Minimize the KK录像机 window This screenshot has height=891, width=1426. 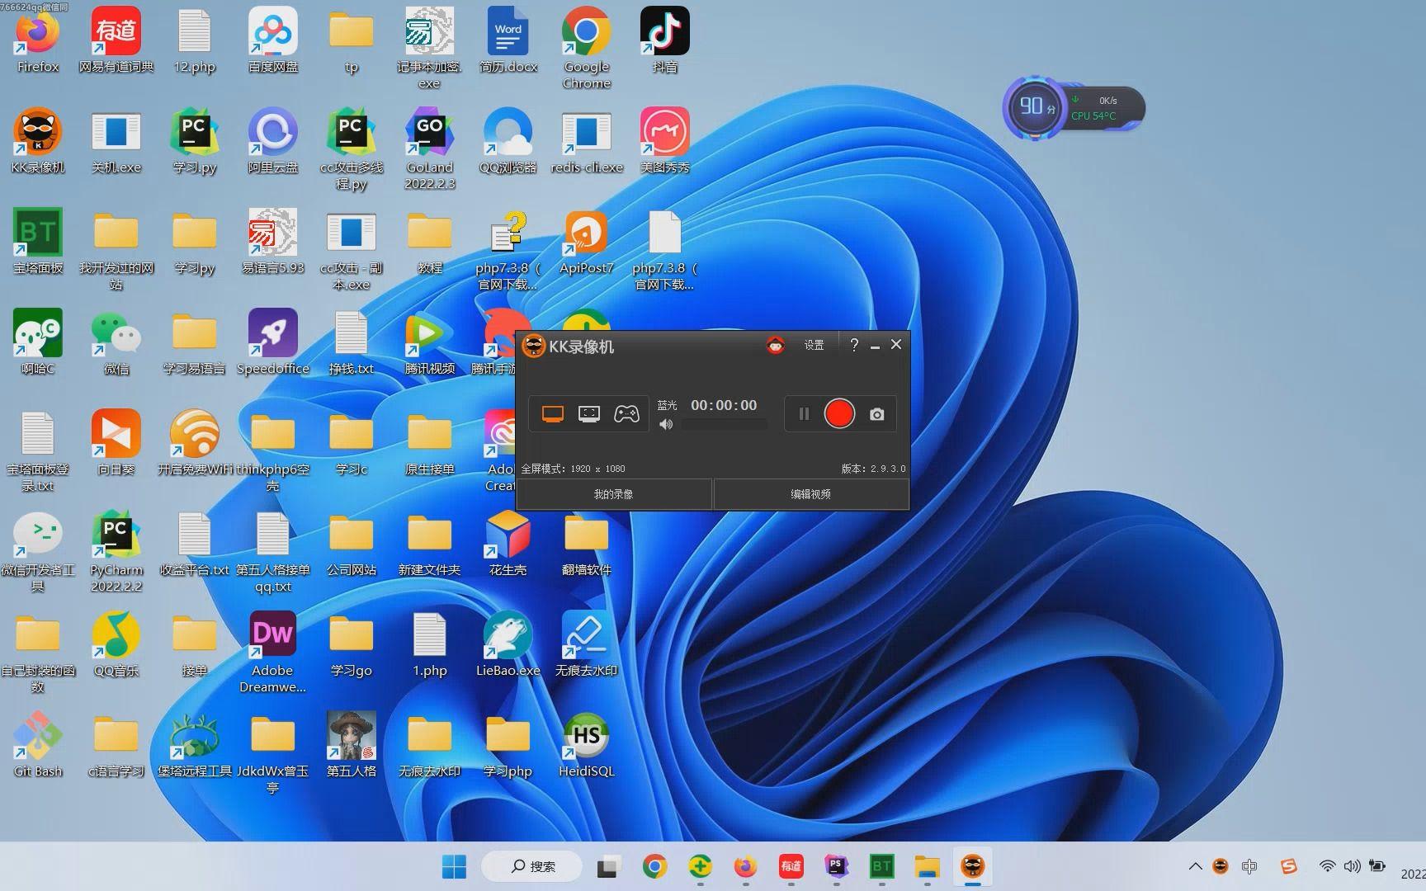(x=875, y=345)
